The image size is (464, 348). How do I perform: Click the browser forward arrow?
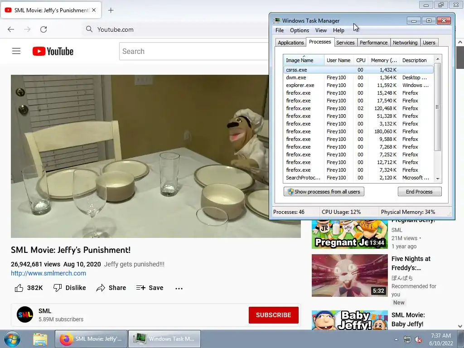(x=27, y=29)
